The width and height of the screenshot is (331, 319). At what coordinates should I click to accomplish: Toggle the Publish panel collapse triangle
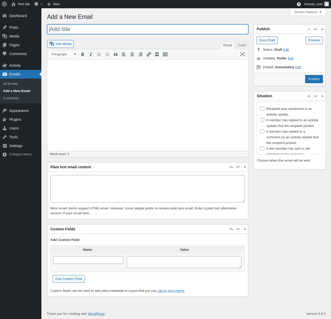pos(322,29)
